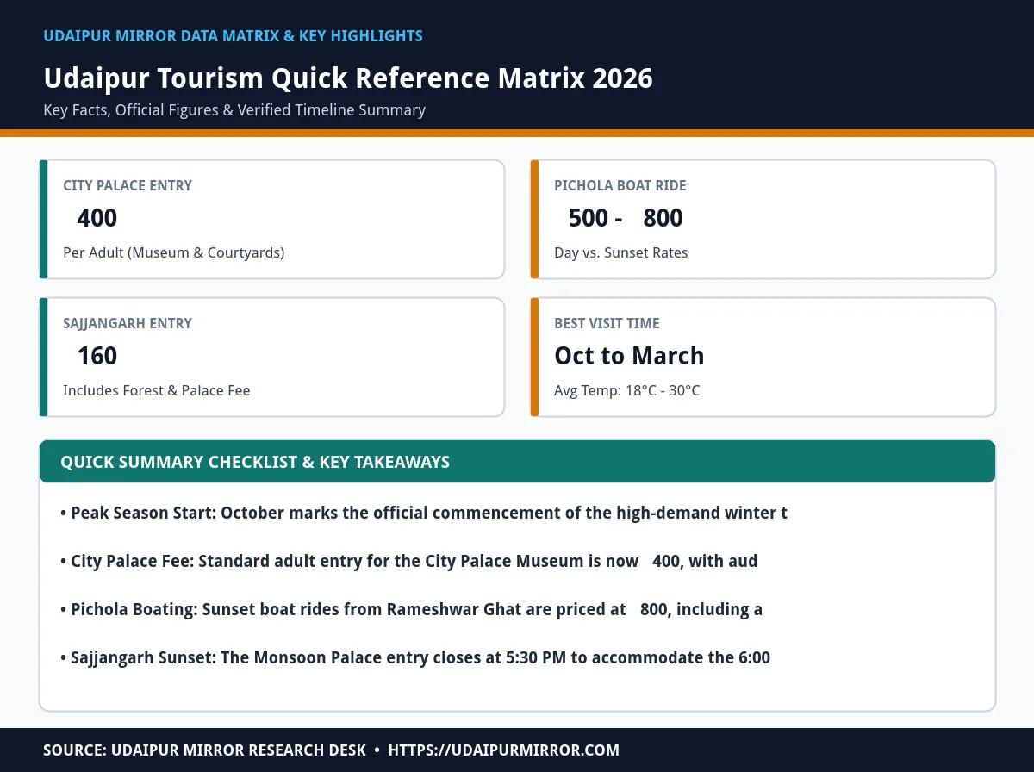Viewport: 1034px width, 772px height.
Task: Select the 'Sajjangarh Entry' card label
Action: click(x=128, y=323)
